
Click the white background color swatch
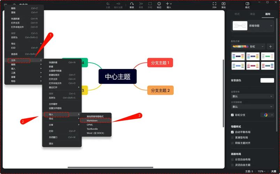(x=267, y=80)
